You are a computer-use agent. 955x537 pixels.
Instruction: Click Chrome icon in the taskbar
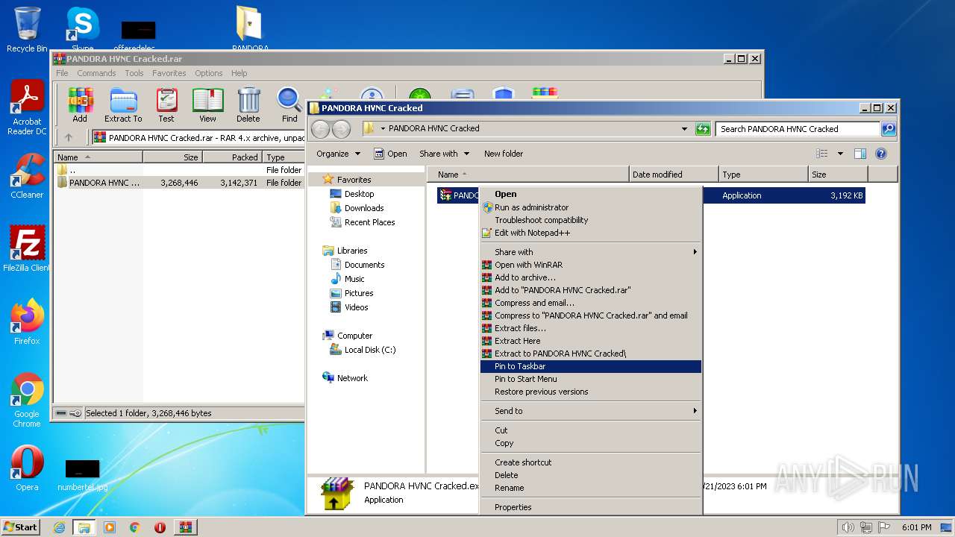coord(135,527)
